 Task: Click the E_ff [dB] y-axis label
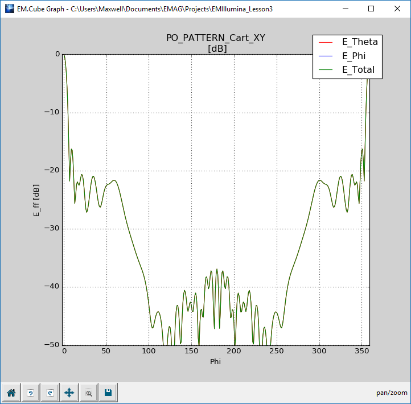pyautogui.click(x=36, y=199)
